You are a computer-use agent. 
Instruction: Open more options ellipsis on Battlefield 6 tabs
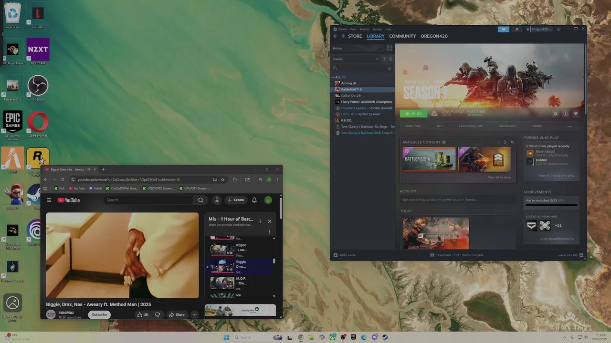[569, 126]
